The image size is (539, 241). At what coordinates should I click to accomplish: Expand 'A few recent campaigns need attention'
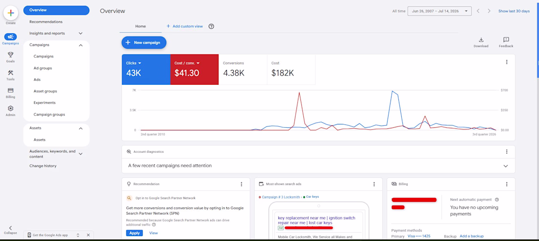coord(506,166)
